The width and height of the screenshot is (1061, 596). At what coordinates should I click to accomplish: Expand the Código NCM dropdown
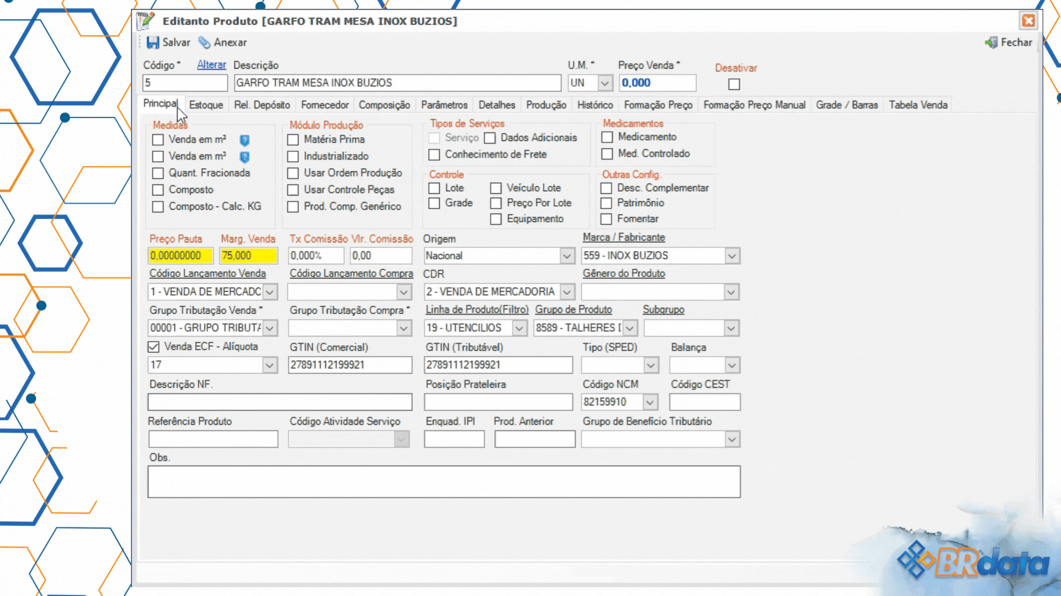pyautogui.click(x=650, y=402)
